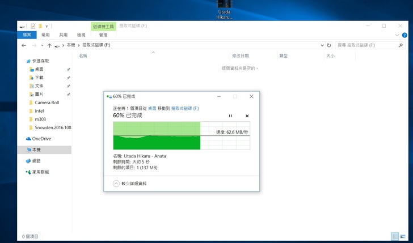Select the 管理 drive tools tab
The image size is (413, 243).
pyautogui.click(x=103, y=35)
